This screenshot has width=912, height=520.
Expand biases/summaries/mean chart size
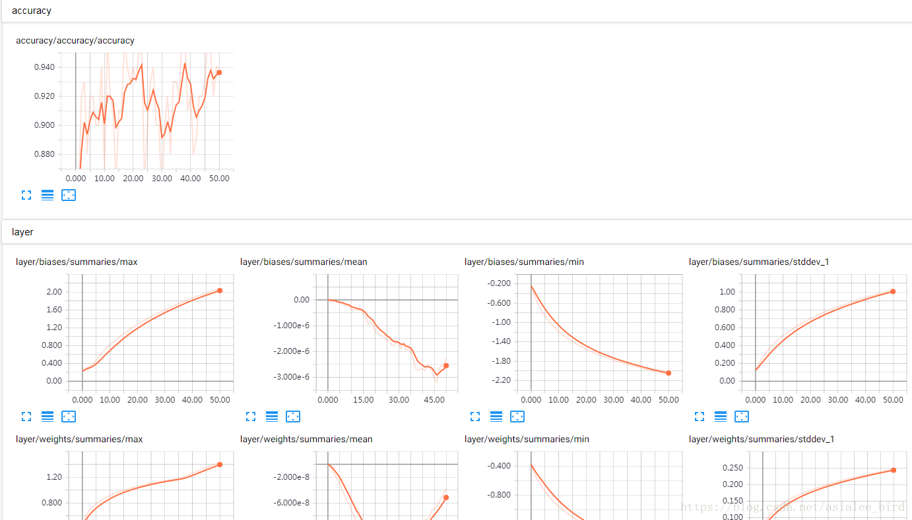(251, 417)
